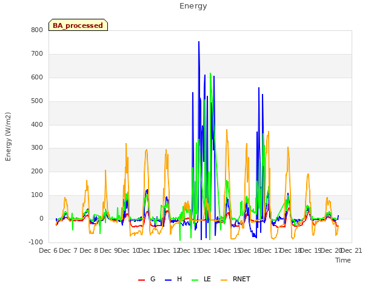Click the BA_processed annotation label
Image resolution: width=388 pixels, height=291 pixels.
(x=78, y=25)
